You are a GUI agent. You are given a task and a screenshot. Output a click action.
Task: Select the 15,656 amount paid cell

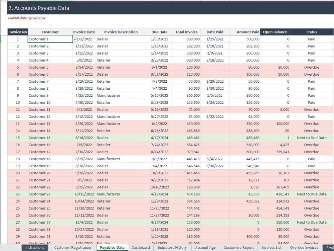pyautogui.click(x=244, y=194)
